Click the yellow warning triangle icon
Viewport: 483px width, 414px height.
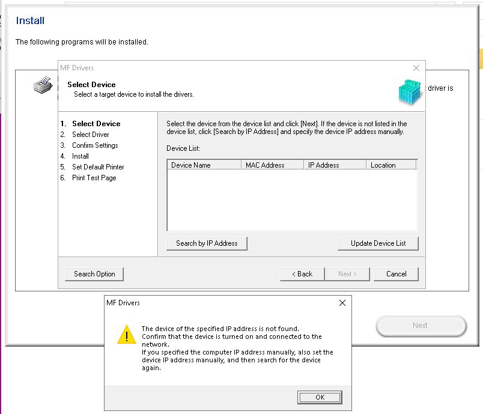point(127,335)
